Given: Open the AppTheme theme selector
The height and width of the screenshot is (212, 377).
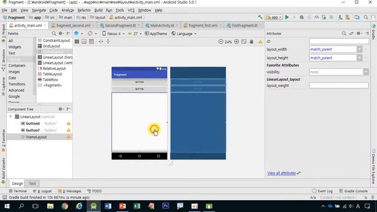Looking at the screenshot, I should click(156, 34).
